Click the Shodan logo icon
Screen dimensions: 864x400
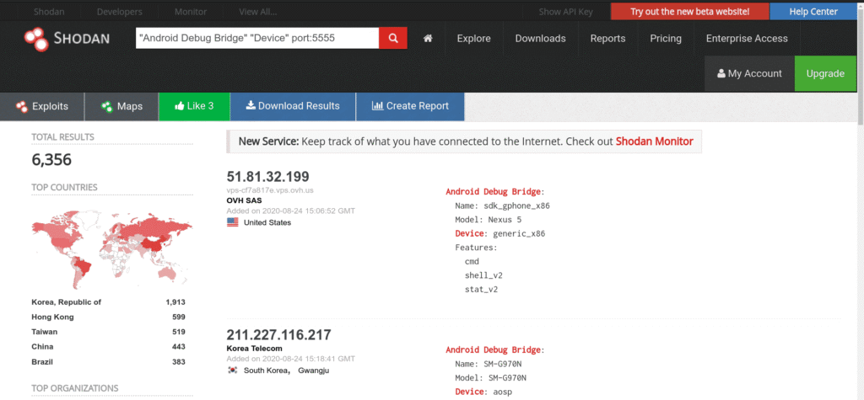[x=37, y=39]
